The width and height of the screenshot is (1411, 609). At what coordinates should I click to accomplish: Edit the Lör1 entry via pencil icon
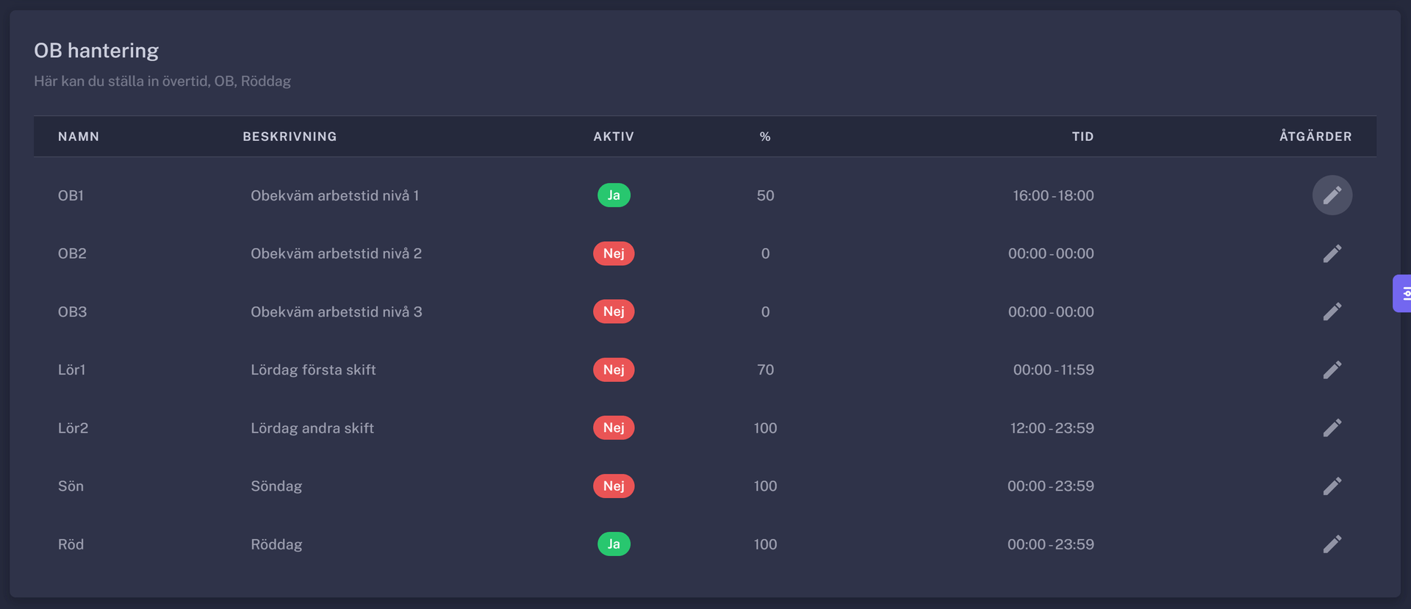click(x=1332, y=370)
